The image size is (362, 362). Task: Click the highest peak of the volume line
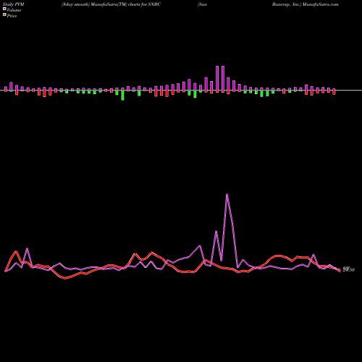tap(227, 194)
